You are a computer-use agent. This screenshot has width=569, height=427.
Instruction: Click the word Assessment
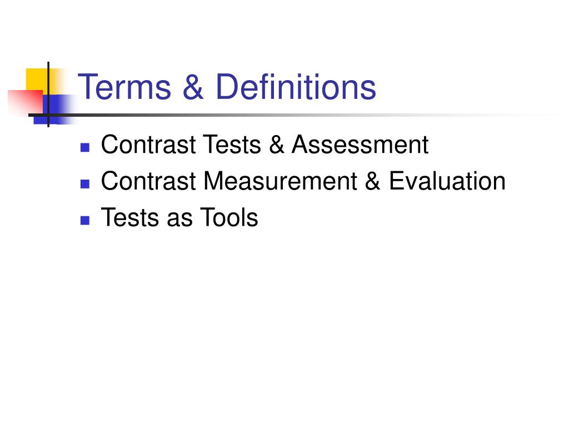(x=360, y=145)
